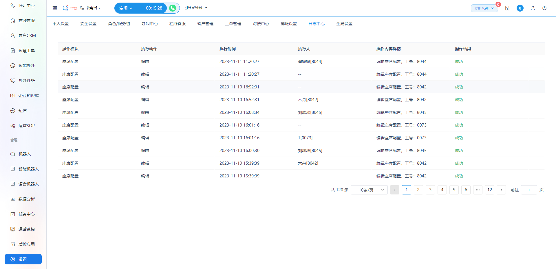Click the 00:15:28 status timer
The width and height of the screenshot is (556, 269).
point(154,8)
